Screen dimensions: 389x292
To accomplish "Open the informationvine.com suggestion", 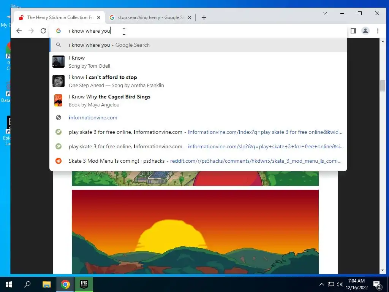I will (x=198, y=118).
